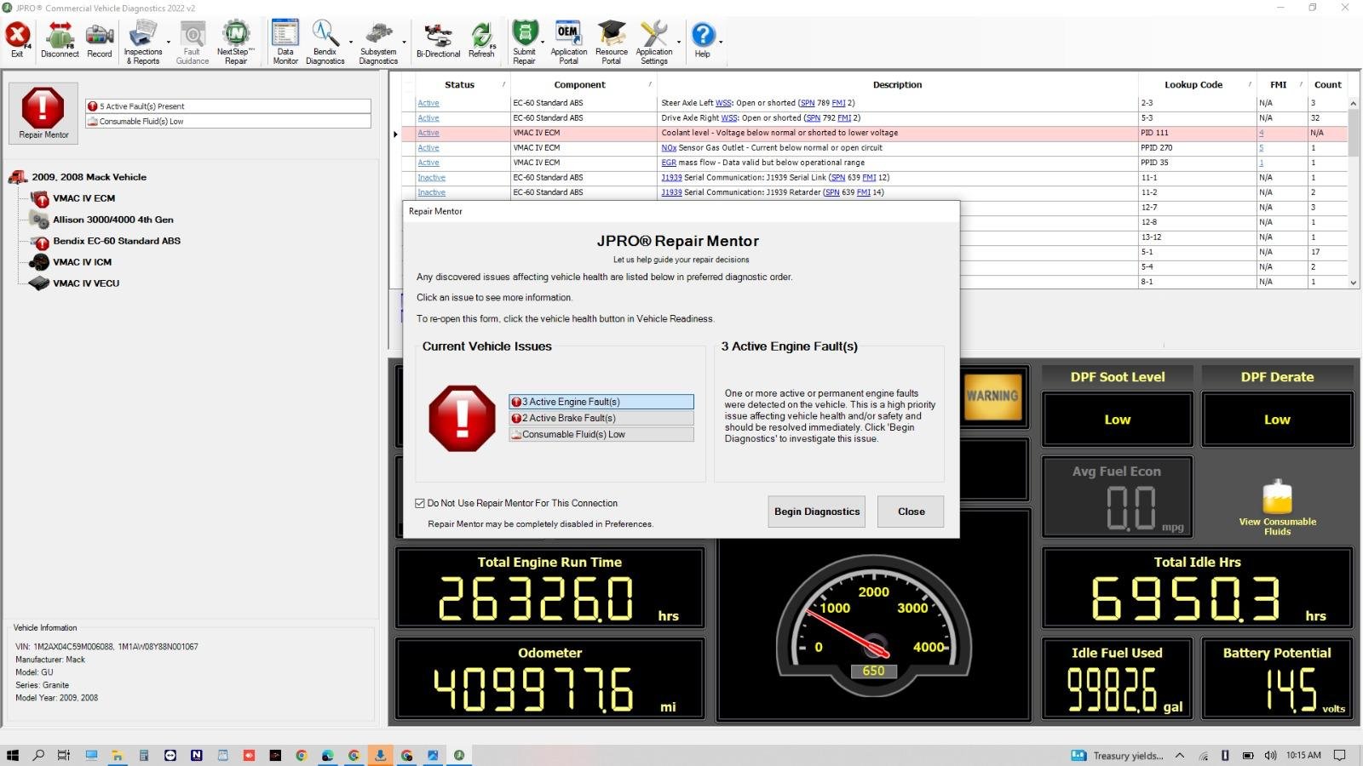Expand Application Settings dropdown arrow
Image resolution: width=1363 pixels, height=766 pixels.
678,43
